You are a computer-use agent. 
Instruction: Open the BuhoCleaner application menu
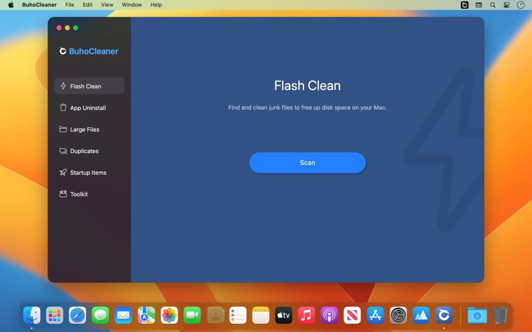tap(39, 5)
